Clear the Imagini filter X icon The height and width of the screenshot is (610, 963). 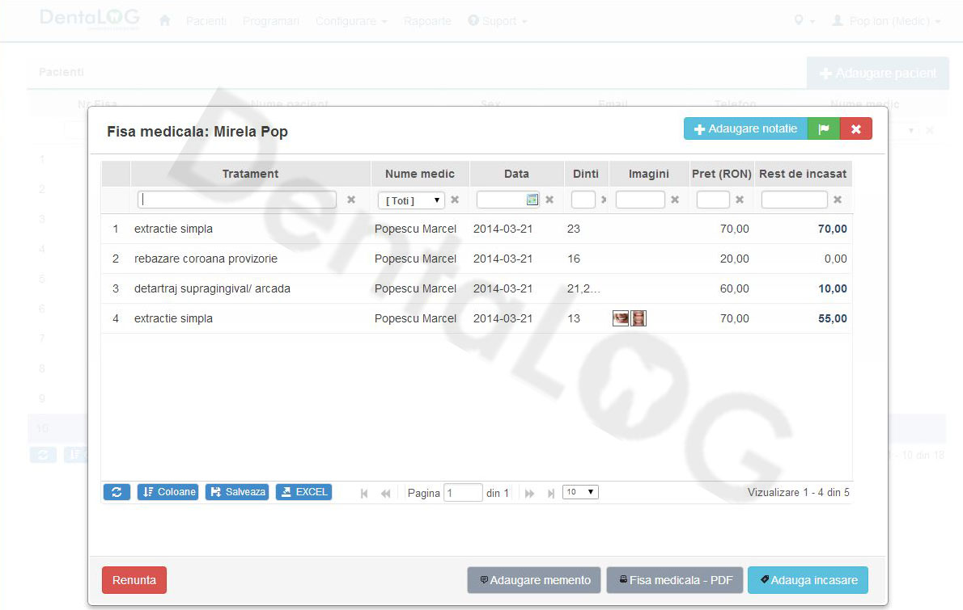click(x=675, y=200)
